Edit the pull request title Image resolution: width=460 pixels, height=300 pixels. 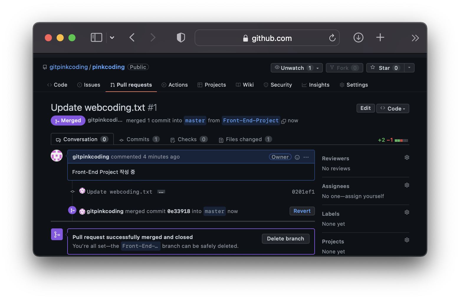coord(366,108)
